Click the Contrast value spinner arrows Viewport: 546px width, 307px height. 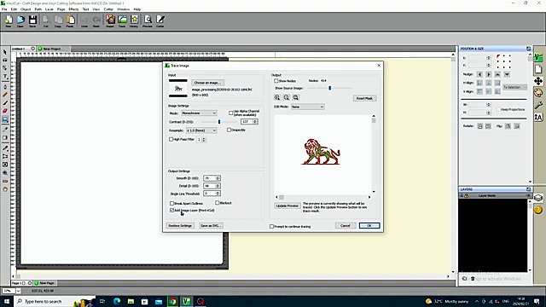255,121
